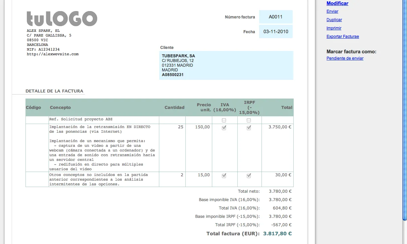
Task: Select the TUBESPARK, SA client details panel
Action: pyautogui.click(x=226, y=65)
